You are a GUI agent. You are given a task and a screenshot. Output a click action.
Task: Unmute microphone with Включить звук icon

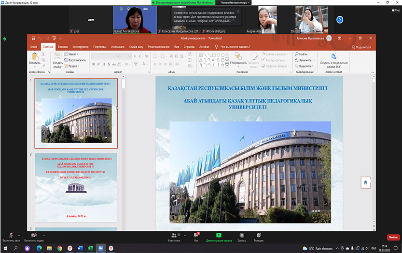point(8,234)
